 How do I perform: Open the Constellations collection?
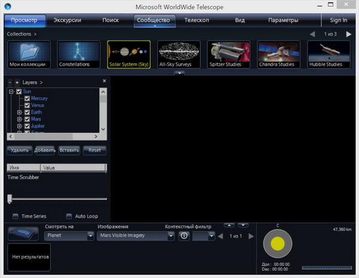pos(78,54)
